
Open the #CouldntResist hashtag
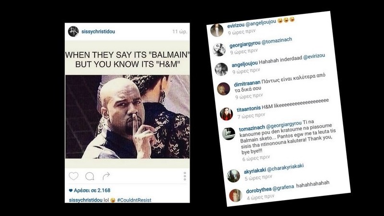tap(134, 200)
